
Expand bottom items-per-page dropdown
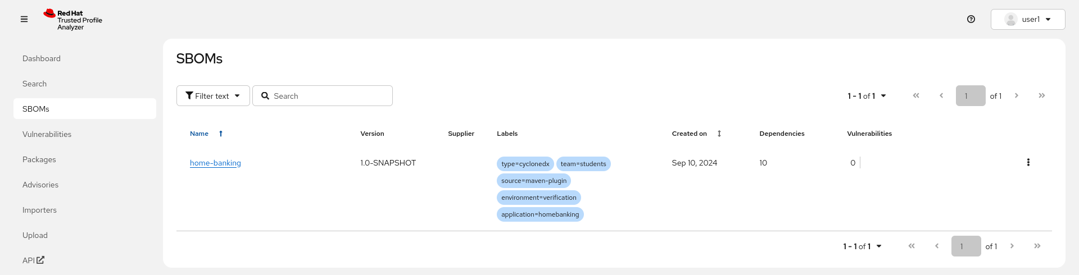[862, 246]
